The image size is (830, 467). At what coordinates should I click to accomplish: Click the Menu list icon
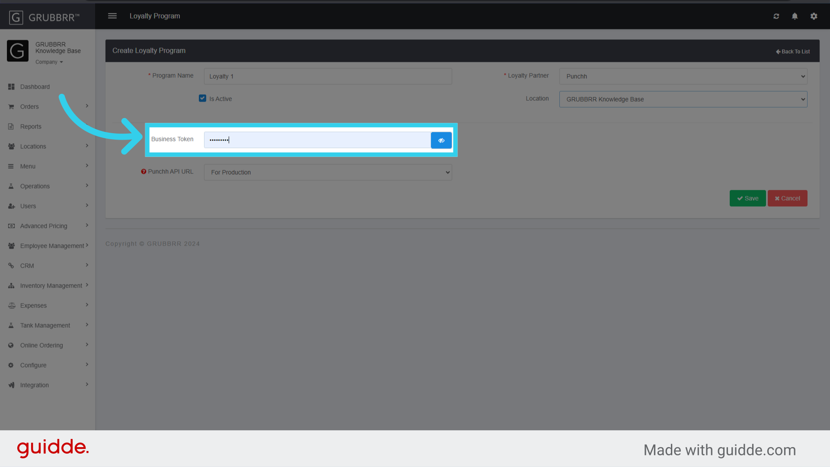click(11, 166)
